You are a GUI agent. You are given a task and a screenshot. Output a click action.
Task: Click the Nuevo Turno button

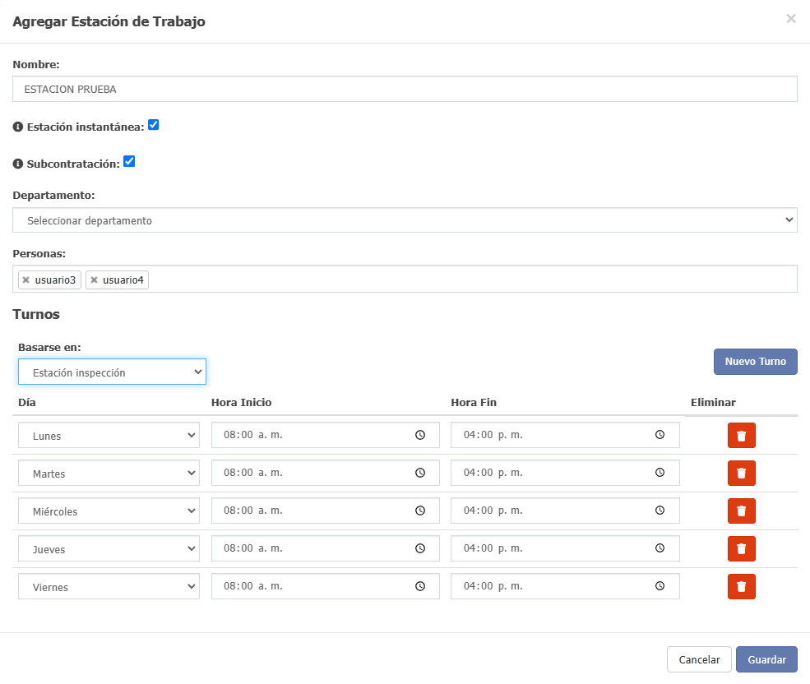[x=755, y=362]
